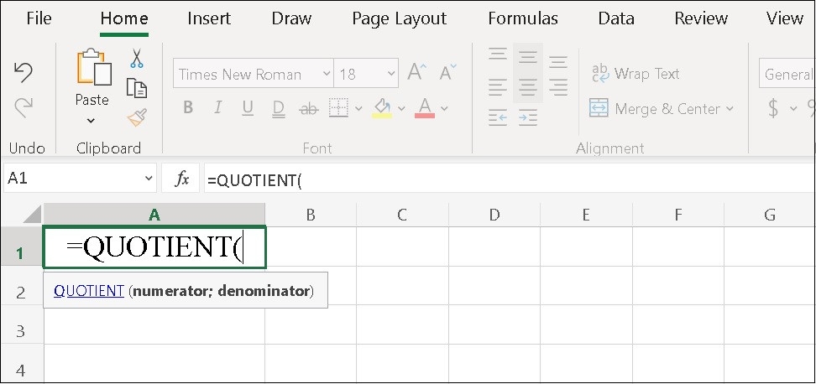Image resolution: width=816 pixels, height=384 pixels.
Task: Switch to the View tab
Action: (785, 18)
